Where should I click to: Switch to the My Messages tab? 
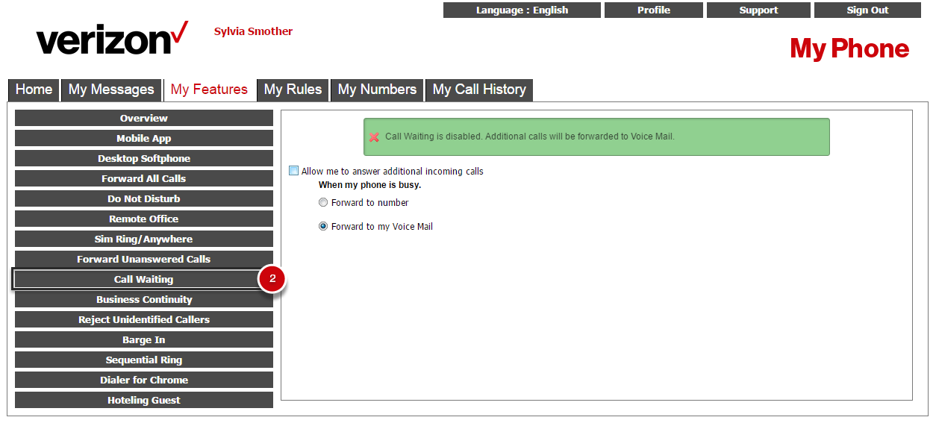[111, 90]
